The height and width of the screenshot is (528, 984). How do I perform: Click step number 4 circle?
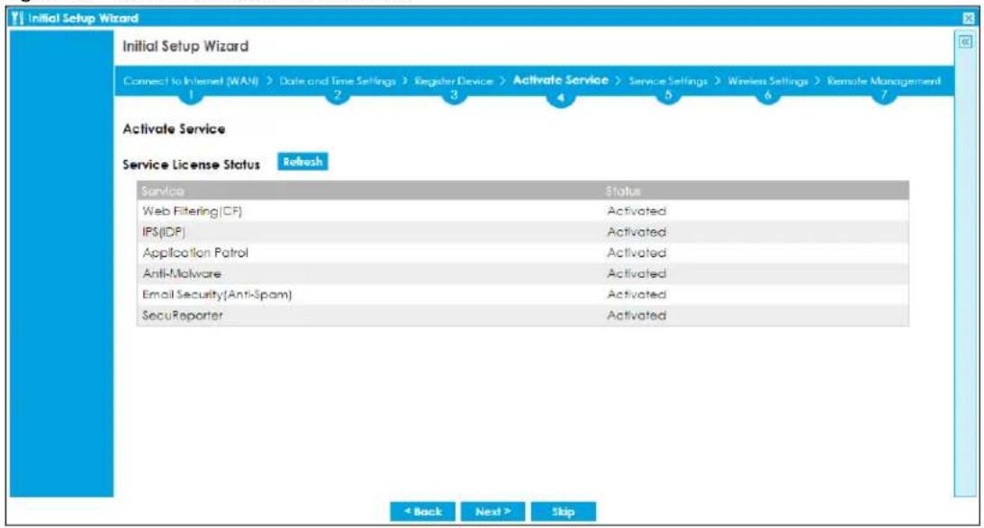560,97
